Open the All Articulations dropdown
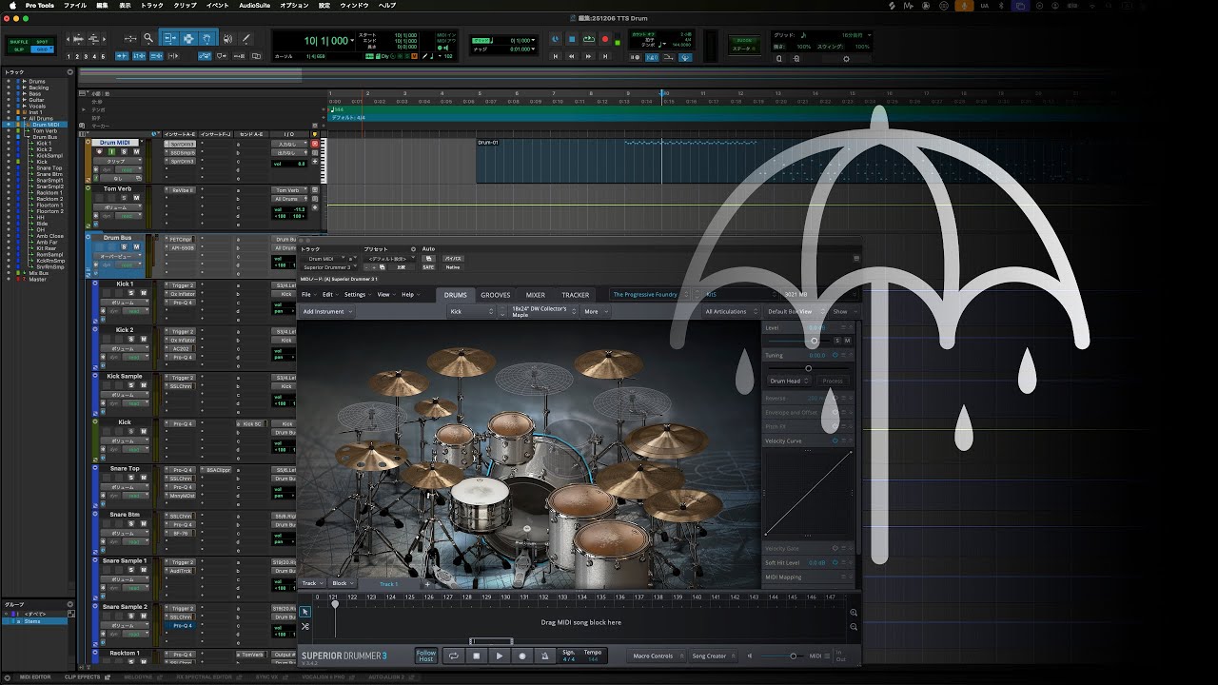This screenshot has width=1218, height=685. (x=731, y=311)
